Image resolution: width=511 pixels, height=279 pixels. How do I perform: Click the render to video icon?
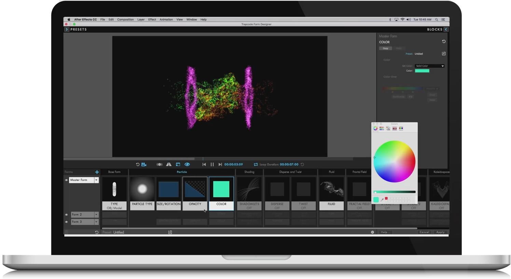coord(143,164)
